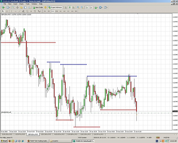Open the Tools menu
This screenshot has height=143, width=178.
coord(27,4)
